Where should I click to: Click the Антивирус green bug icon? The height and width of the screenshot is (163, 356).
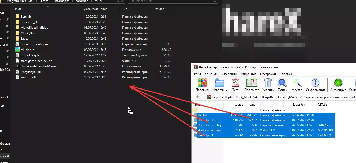pos(338,83)
